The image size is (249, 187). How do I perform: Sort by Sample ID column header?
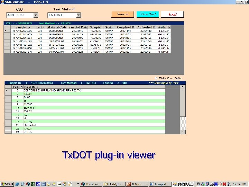point(22,27)
